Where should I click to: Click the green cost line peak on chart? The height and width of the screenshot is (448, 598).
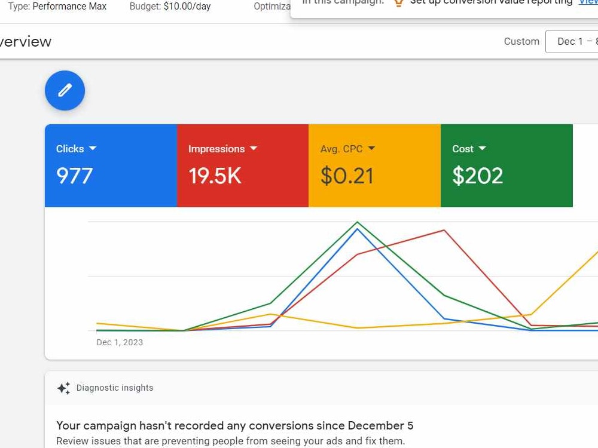tap(358, 222)
